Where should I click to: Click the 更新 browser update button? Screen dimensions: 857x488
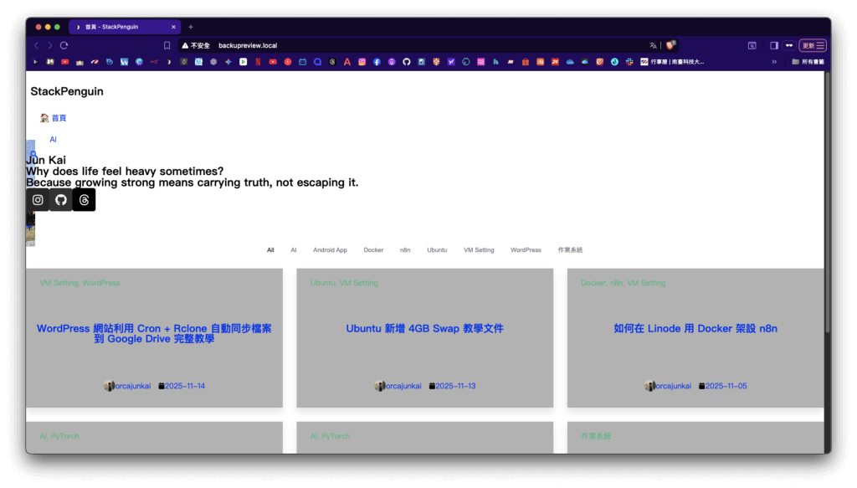pyautogui.click(x=808, y=45)
